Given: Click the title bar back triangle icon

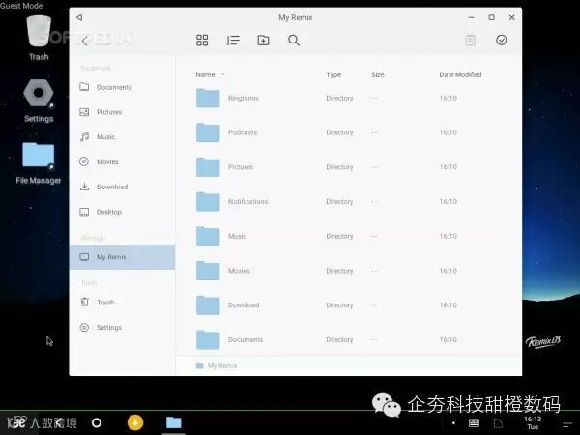Looking at the screenshot, I should tap(79, 17).
